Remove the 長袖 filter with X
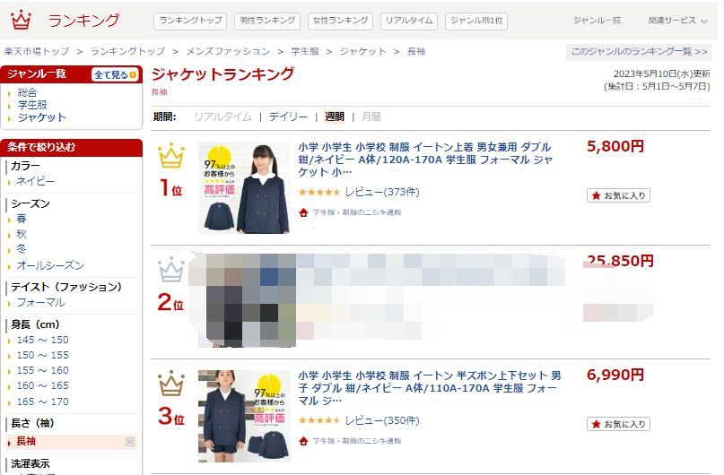 [x=130, y=442]
